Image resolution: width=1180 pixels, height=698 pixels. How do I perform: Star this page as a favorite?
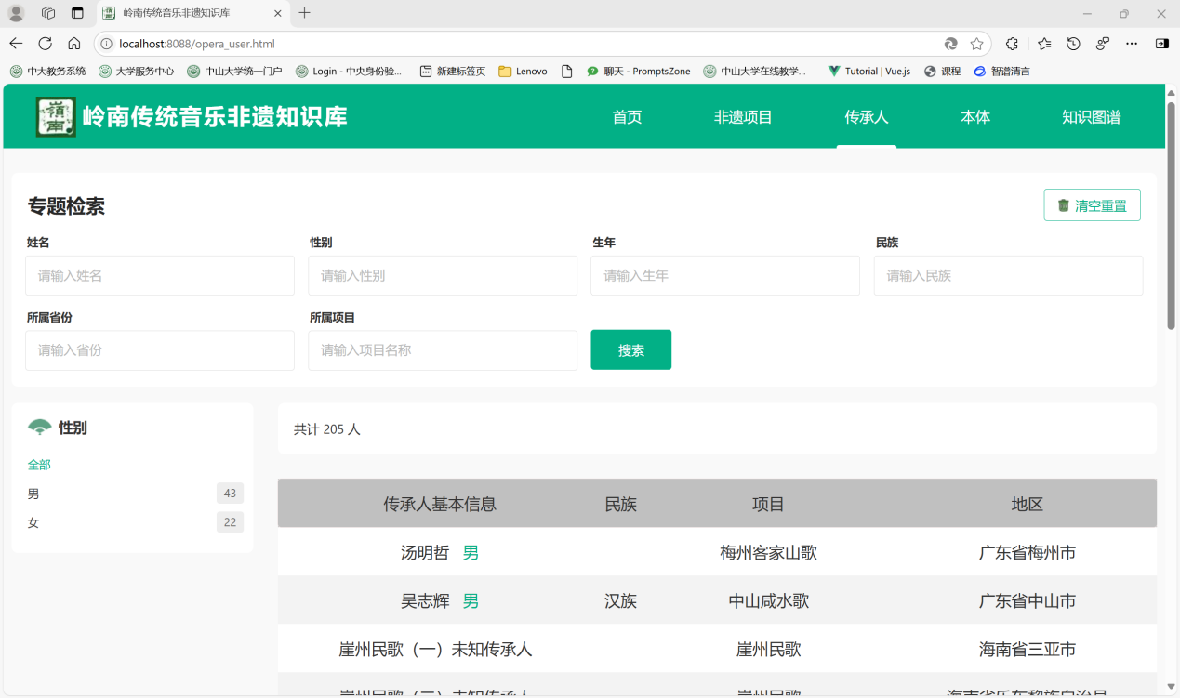[976, 44]
